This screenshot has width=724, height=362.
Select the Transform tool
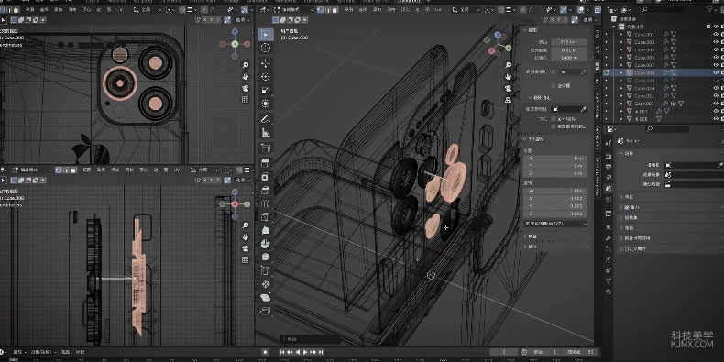266,104
